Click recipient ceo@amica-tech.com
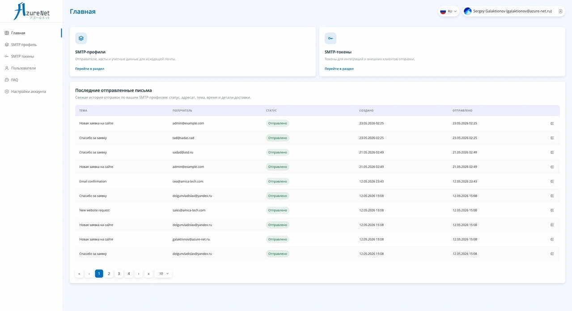 pos(188,182)
